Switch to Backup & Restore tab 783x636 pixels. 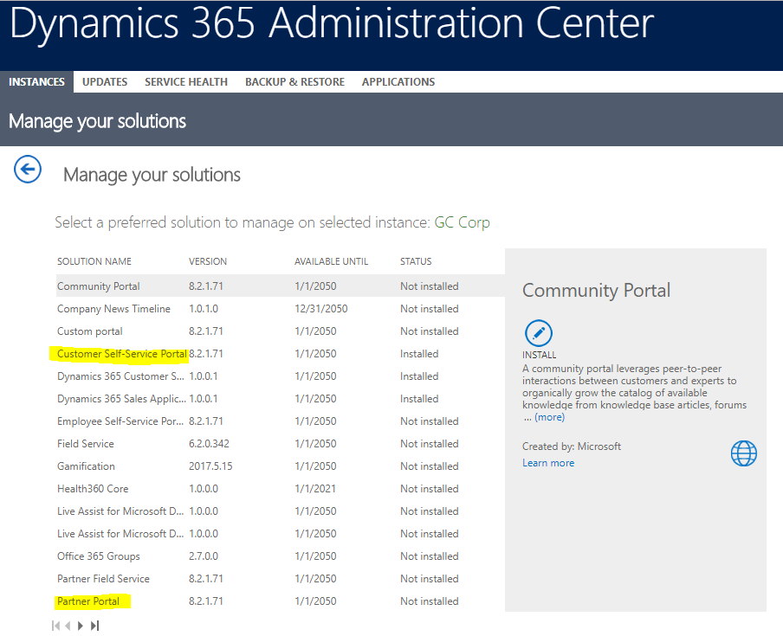click(294, 82)
